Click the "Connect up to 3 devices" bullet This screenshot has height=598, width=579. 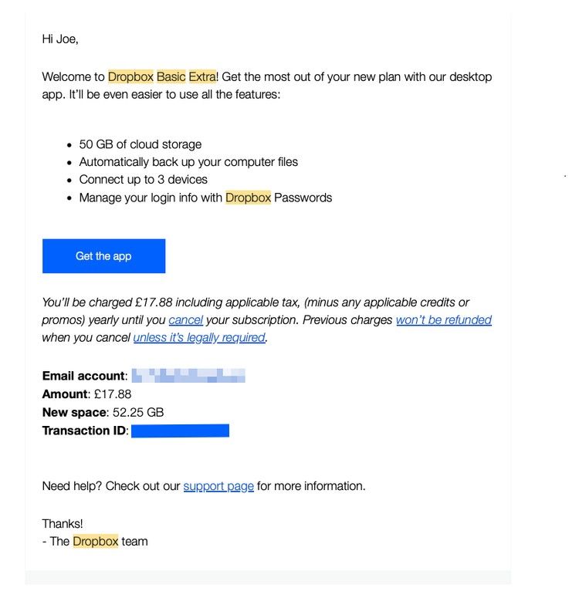(x=143, y=180)
